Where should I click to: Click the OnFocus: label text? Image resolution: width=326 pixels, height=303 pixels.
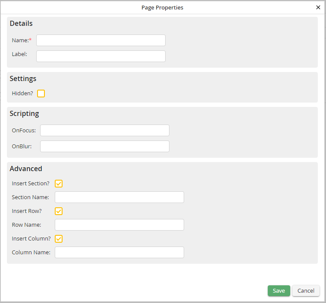point(24,131)
